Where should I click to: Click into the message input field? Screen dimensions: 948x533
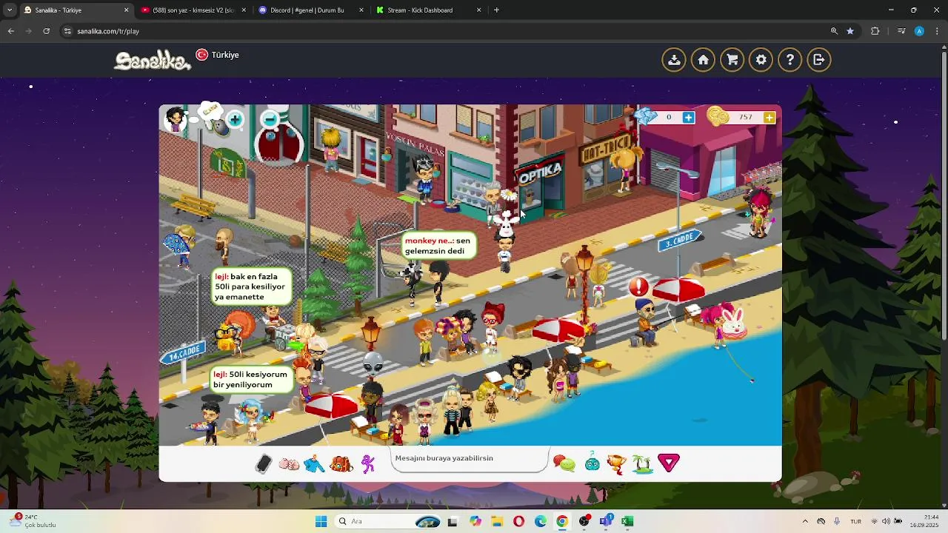pyautogui.click(x=470, y=458)
